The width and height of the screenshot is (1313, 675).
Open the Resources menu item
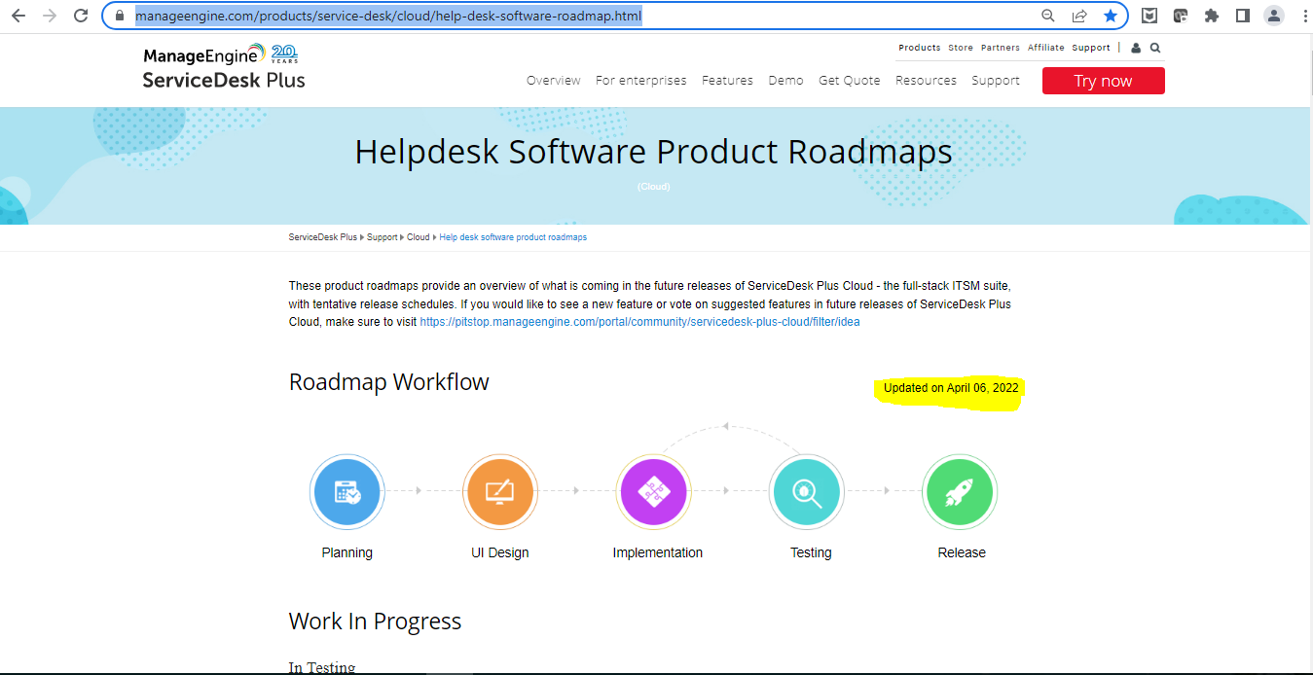(926, 81)
